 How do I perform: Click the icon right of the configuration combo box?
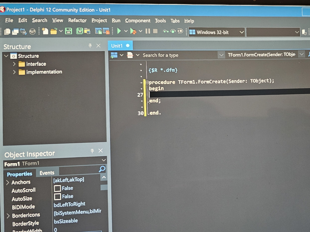304,32
